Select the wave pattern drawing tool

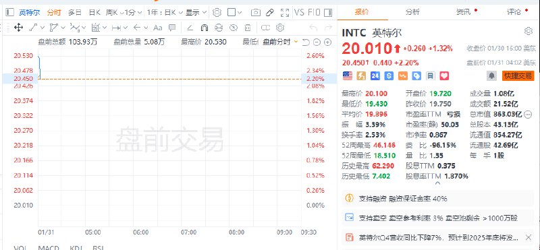[x=74, y=28]
